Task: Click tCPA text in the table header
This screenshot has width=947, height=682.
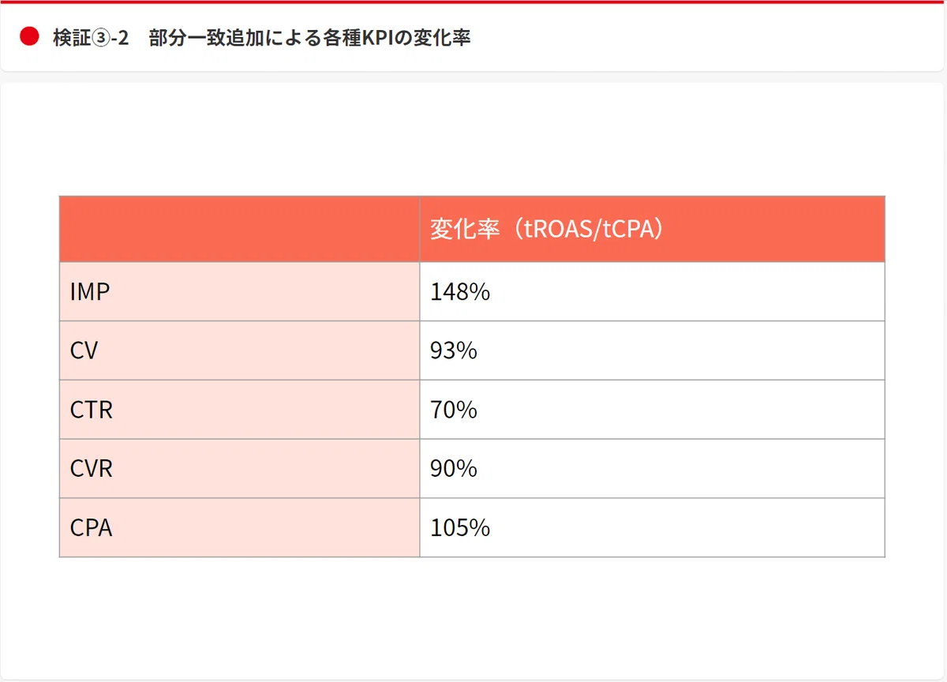Action: click(x=623, y=230)
